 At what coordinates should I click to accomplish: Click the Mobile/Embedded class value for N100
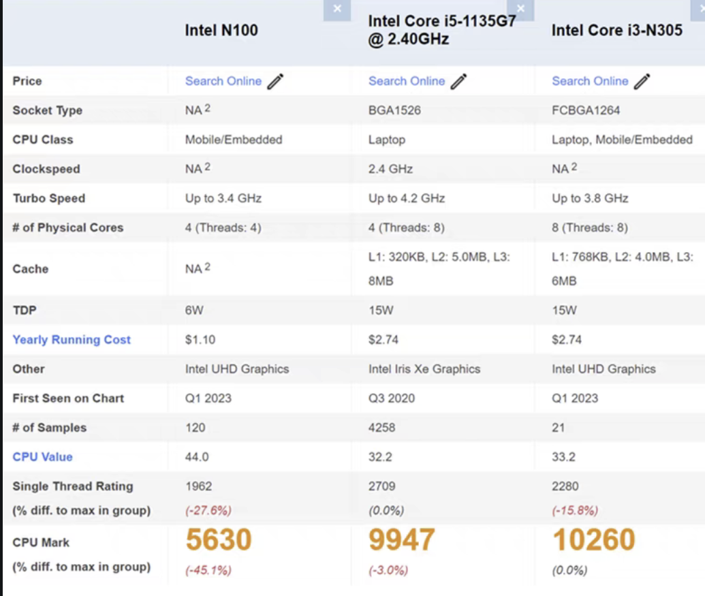pyautogui.click(x=234, y=140)
